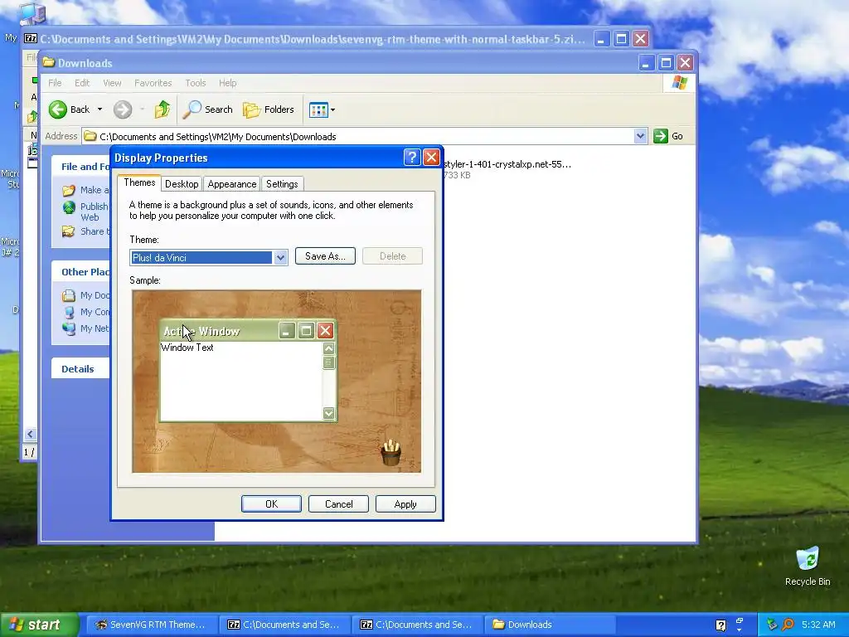Open the Help menu in Downloads

pyautogui.click(x=227, y=83)
